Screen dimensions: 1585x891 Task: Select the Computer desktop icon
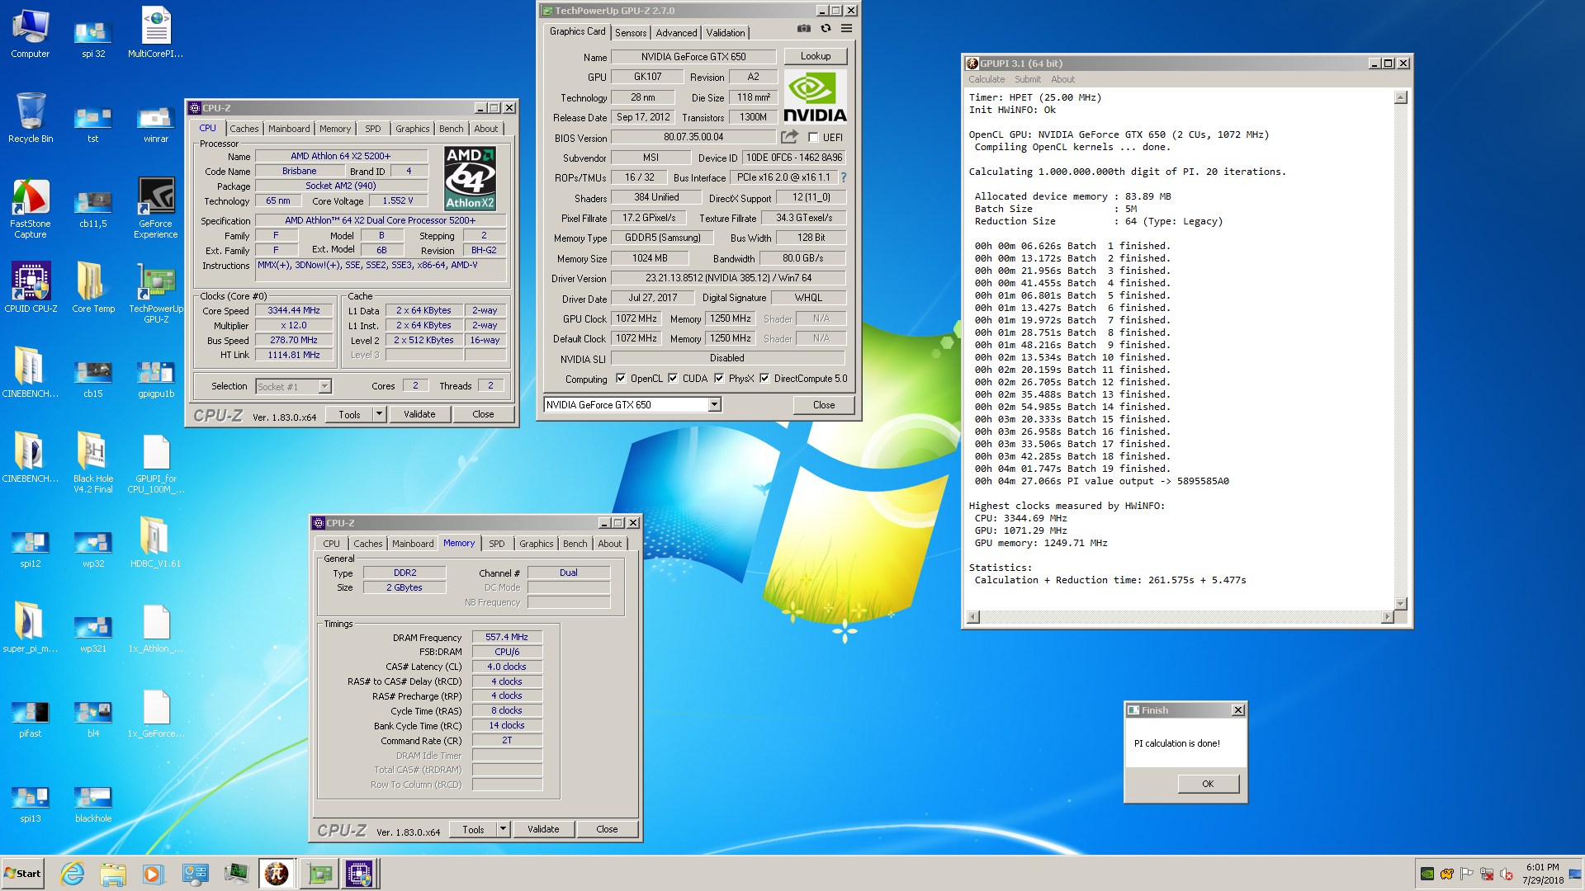tap(31, 32)
